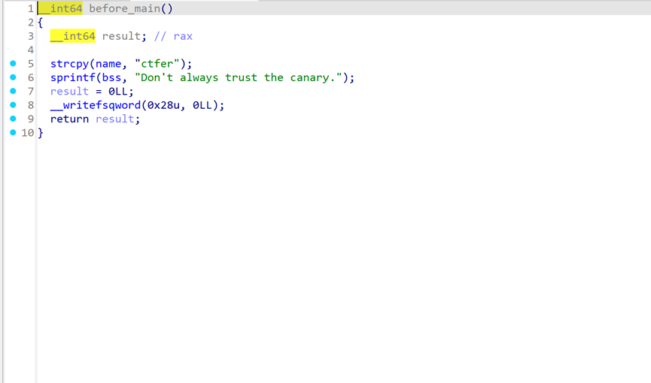Select the "ctfer" string literal
651x383 pixels.
pos(157,64)
